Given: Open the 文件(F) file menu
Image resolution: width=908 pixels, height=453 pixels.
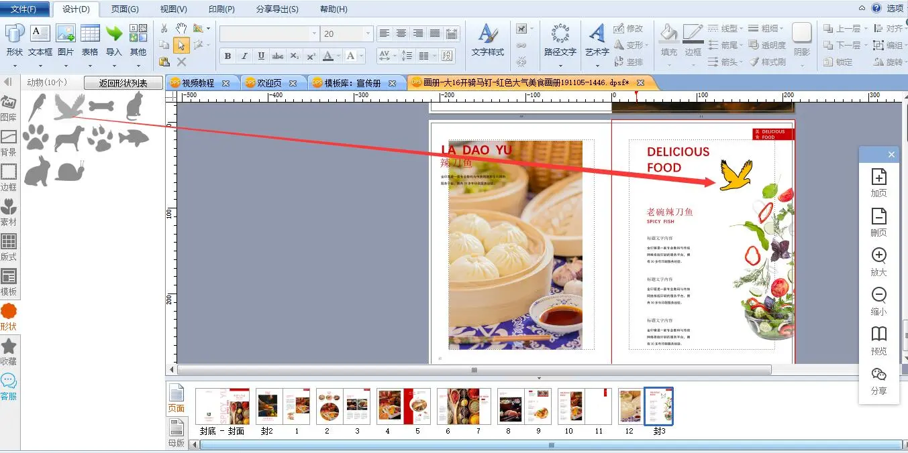Looking at the screenshot, I should point(25,9).
